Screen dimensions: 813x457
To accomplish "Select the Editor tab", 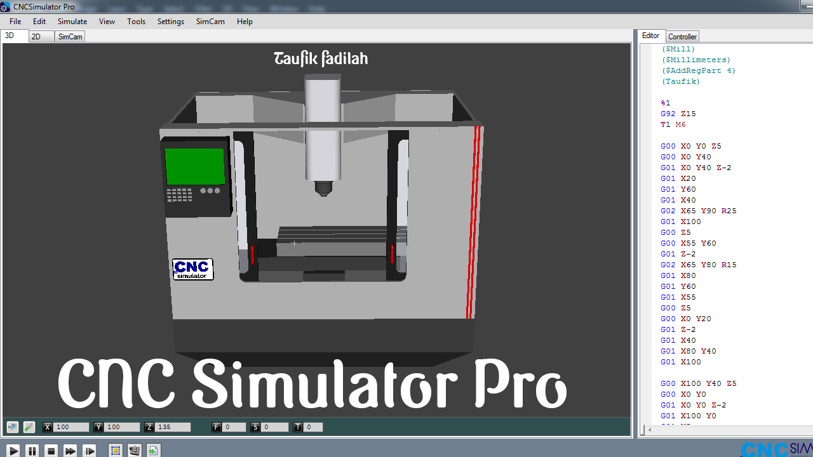I will pyautogui.click(x=651, y=36).
